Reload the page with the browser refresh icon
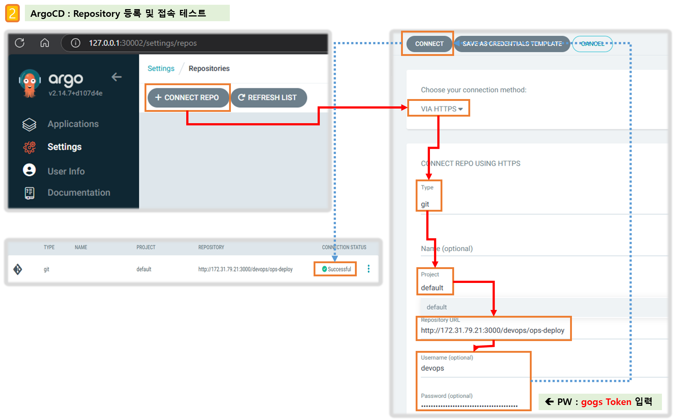The image size is (674, 420). point(20,43)
